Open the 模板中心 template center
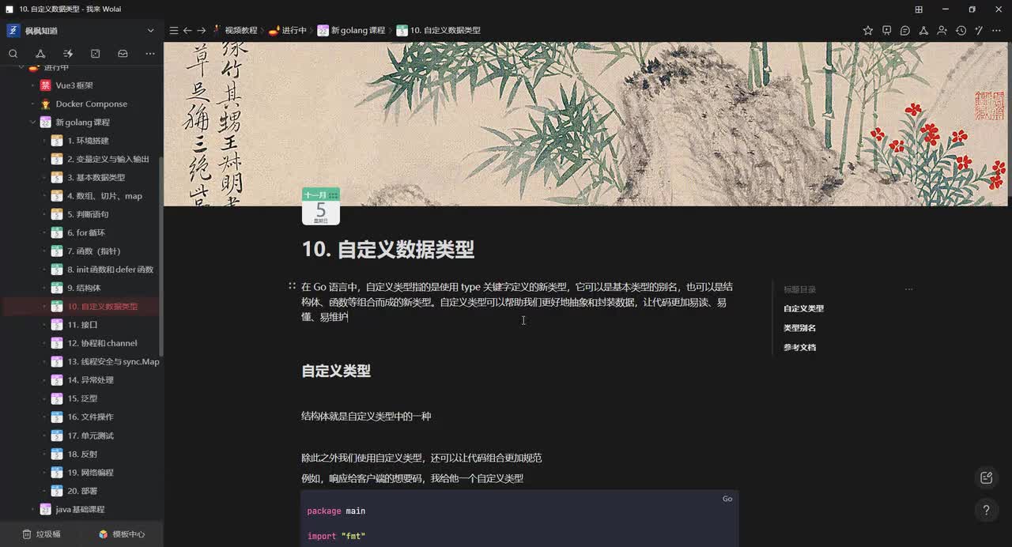This screenshot has height=547, width=1012. point(122,534)
